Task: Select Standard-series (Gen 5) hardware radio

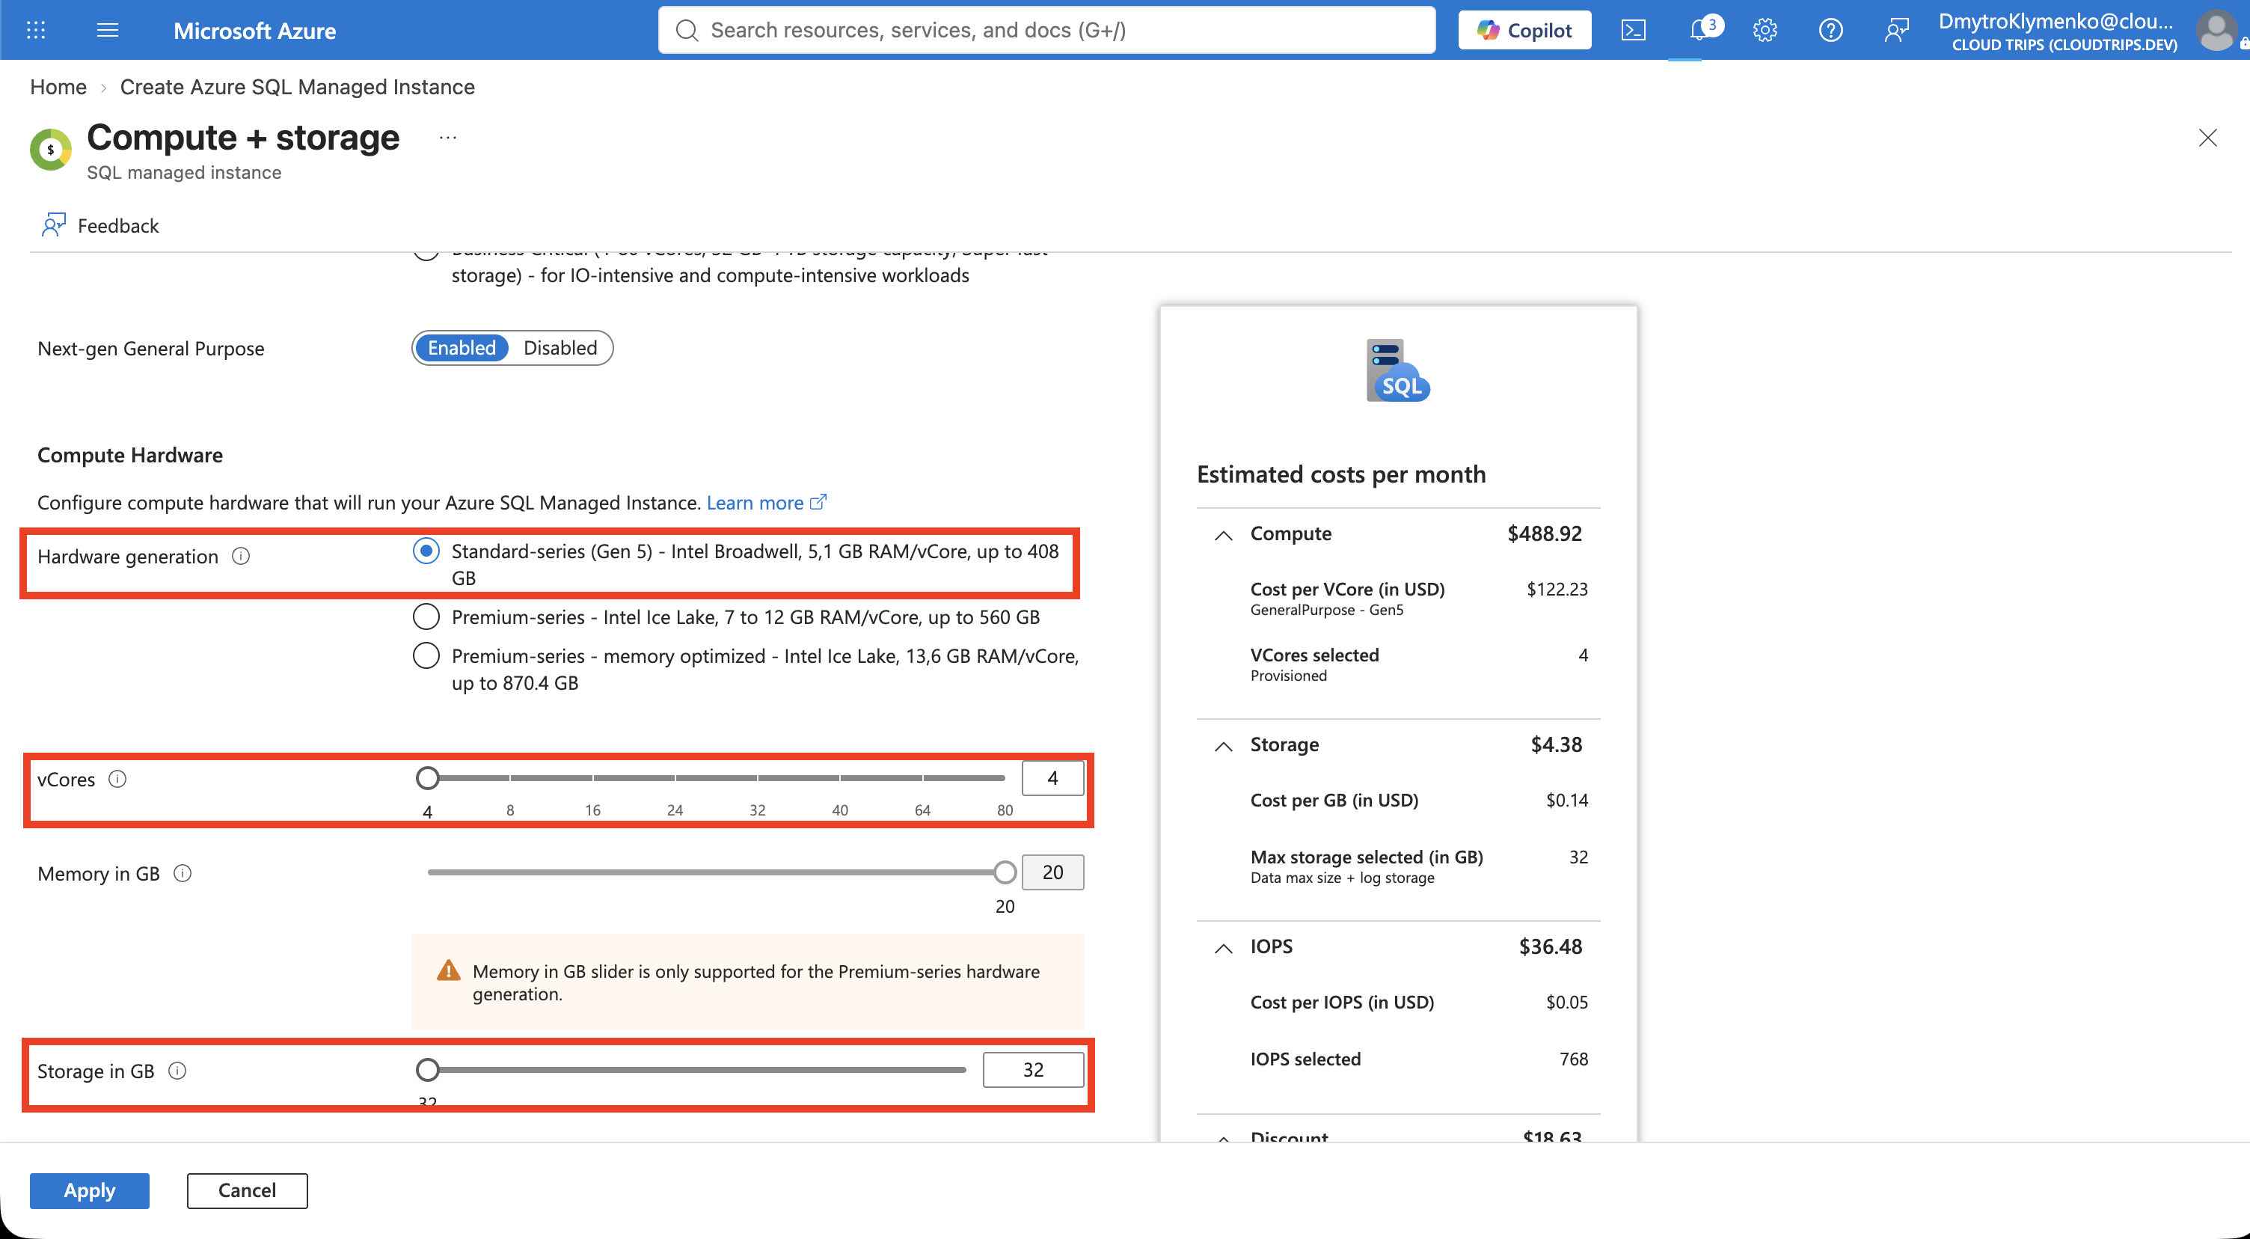Action: pyautogui.click(x=426, y=551)
